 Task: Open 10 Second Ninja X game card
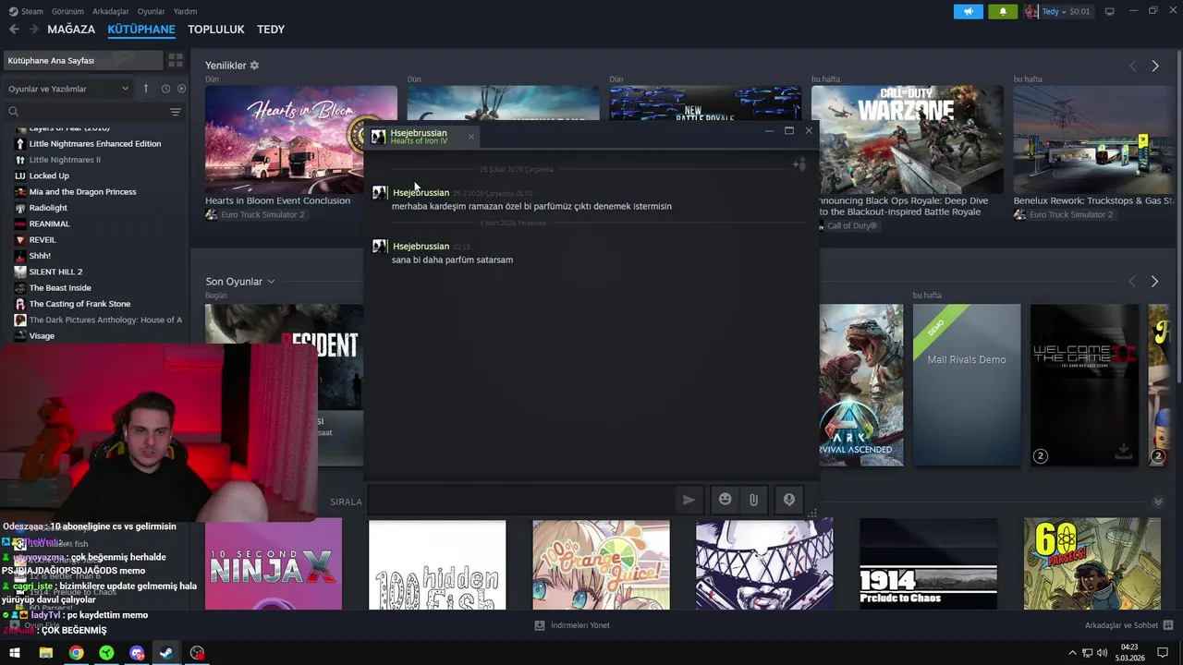point(274,564)
